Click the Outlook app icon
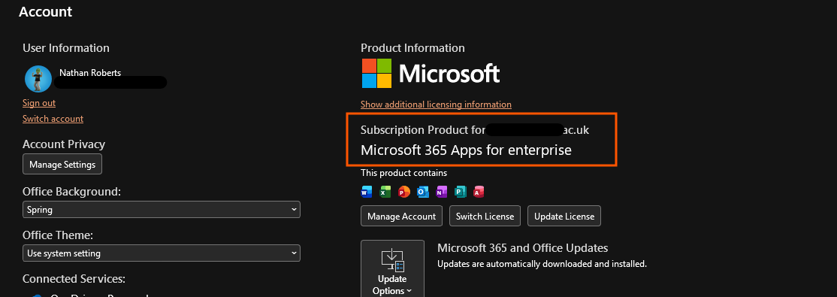This screenshot has height=297, width=837. 423,191
